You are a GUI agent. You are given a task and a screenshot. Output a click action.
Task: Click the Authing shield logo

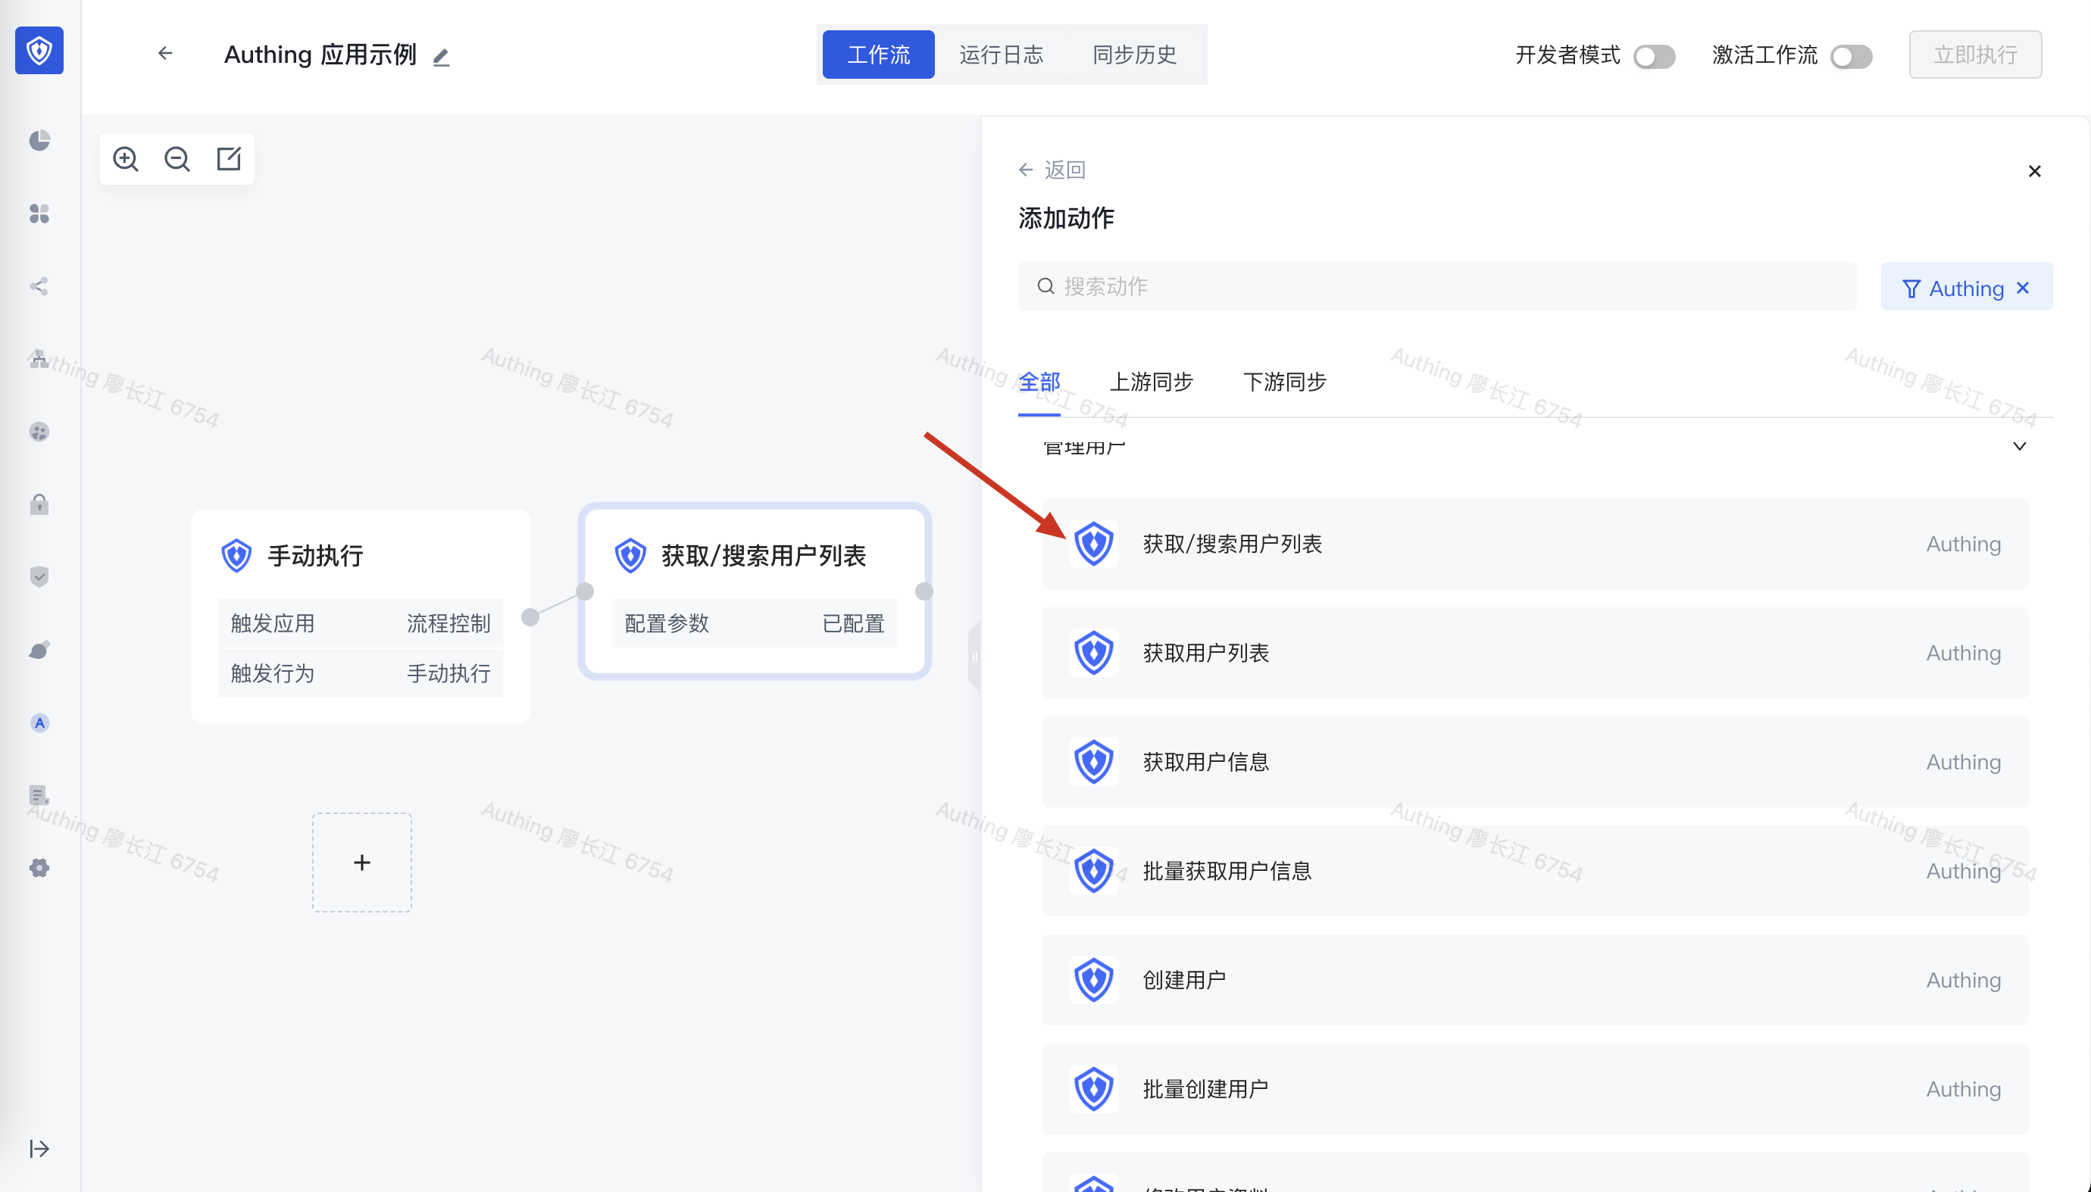pos(39,50)
